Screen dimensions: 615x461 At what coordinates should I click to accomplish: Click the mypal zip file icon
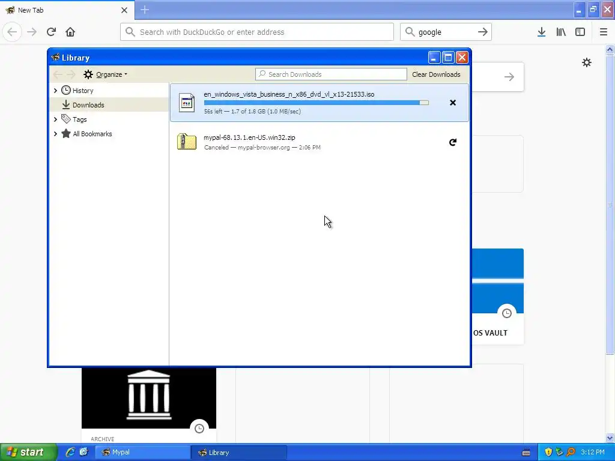[187, 142]
